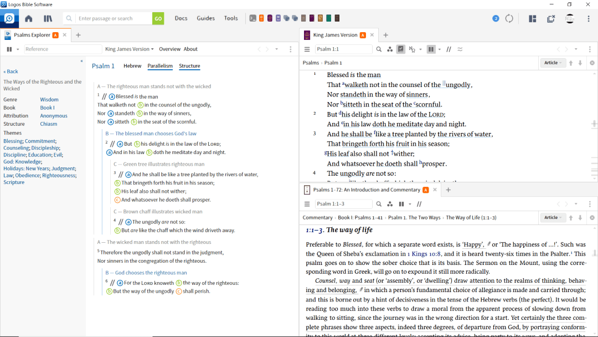Open the Docs menu
The height and width of the screenshot is (337, 598).
[181, 18]
